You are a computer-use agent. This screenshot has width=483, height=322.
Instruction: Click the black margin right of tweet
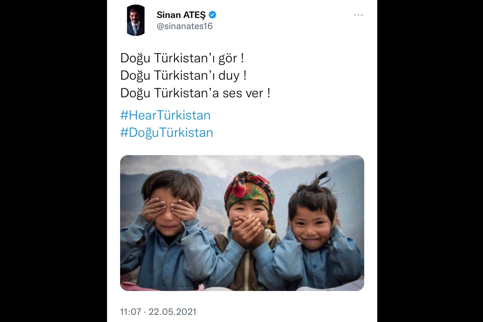click(x=430, y=161)
